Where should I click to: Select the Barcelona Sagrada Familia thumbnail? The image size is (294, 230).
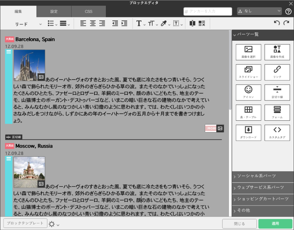pos(29,65)
